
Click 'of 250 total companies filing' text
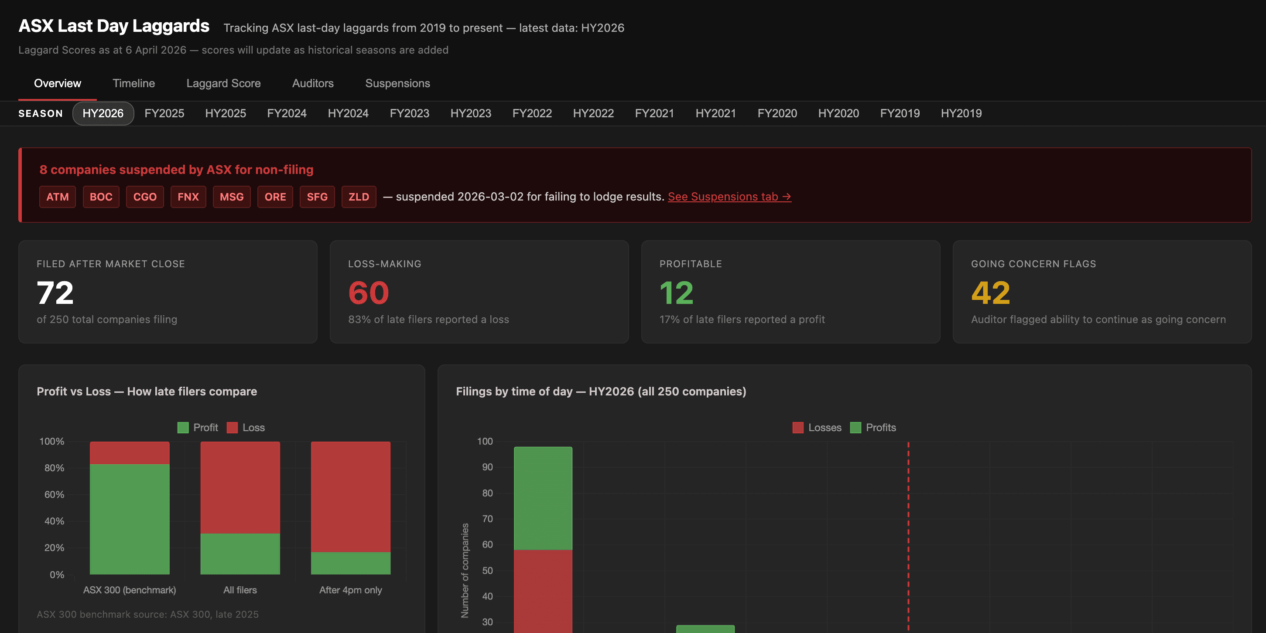[x=107, y=320]
